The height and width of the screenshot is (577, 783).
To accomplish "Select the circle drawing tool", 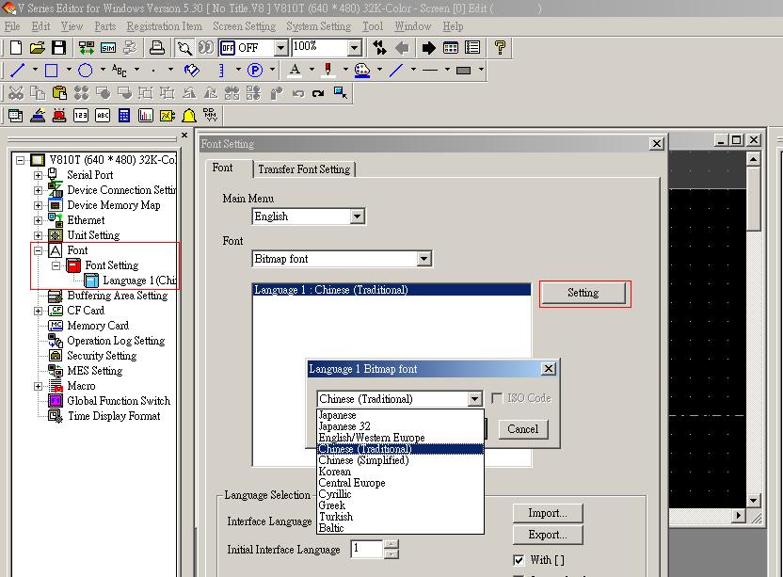I will pyautogui.click(x=86, y=71).
